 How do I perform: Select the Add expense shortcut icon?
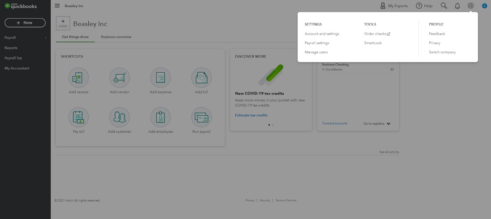coord(161,77)
